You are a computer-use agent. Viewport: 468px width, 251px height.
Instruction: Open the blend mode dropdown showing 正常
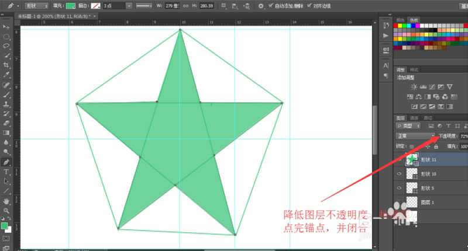(x=416, y=135)
